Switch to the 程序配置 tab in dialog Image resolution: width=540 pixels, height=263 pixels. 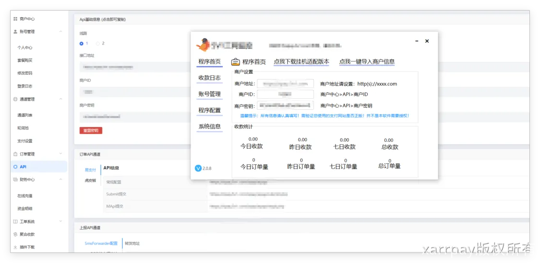(209, 110)
